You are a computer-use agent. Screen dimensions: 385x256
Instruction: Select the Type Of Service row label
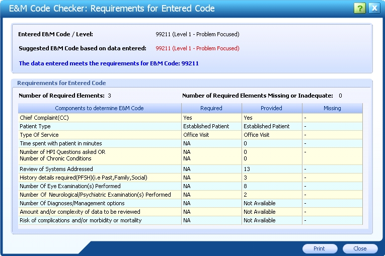pyautogui.click(x=39, y=135)
